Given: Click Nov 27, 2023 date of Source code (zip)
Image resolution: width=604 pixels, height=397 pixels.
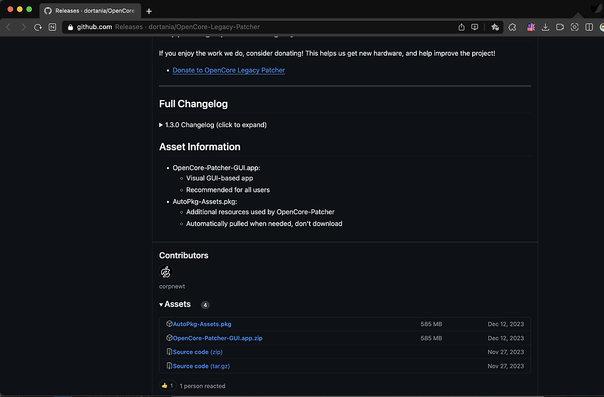Looking at the screenshot, I should click(x=506, y=352).
